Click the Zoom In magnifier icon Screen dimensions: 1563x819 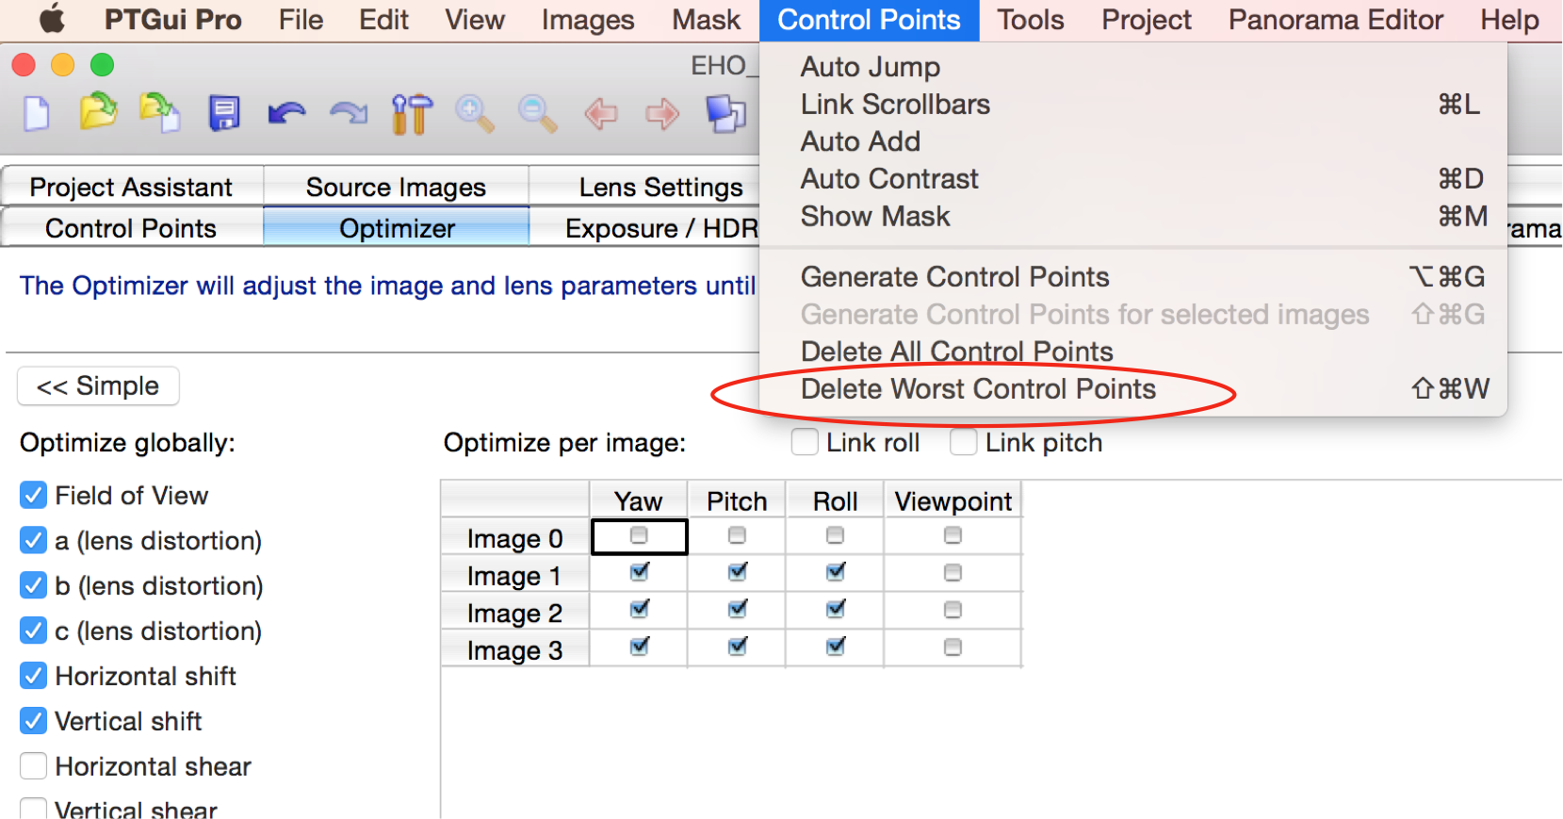[475, 114]
